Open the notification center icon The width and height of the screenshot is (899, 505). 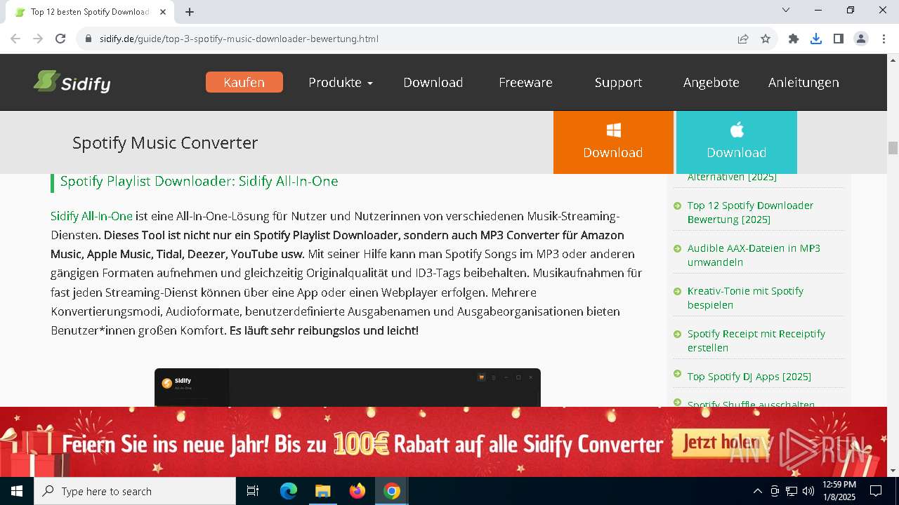point(877,491)
